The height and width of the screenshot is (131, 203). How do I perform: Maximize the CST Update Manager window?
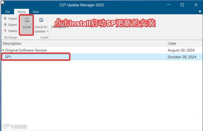[182, 5]
